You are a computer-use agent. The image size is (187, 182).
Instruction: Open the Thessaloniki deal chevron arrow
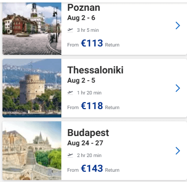point(178,88)
